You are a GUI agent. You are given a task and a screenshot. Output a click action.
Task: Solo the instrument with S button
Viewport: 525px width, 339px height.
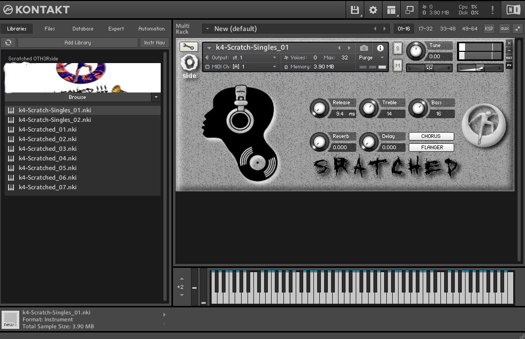pos(397,49)
